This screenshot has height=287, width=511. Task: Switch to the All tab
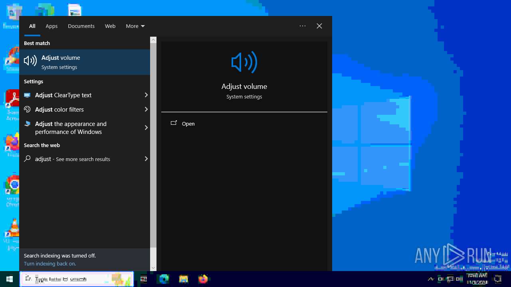pyautogui.click(x=32, y=26)
